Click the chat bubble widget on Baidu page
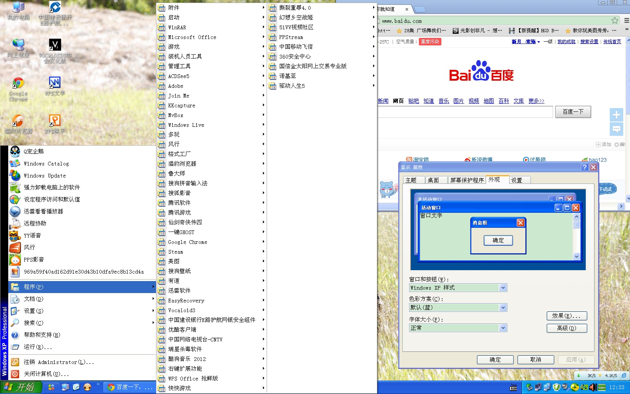Image resolution: width=630 pixels, height=394 pixels. click(x=616, y=129)
